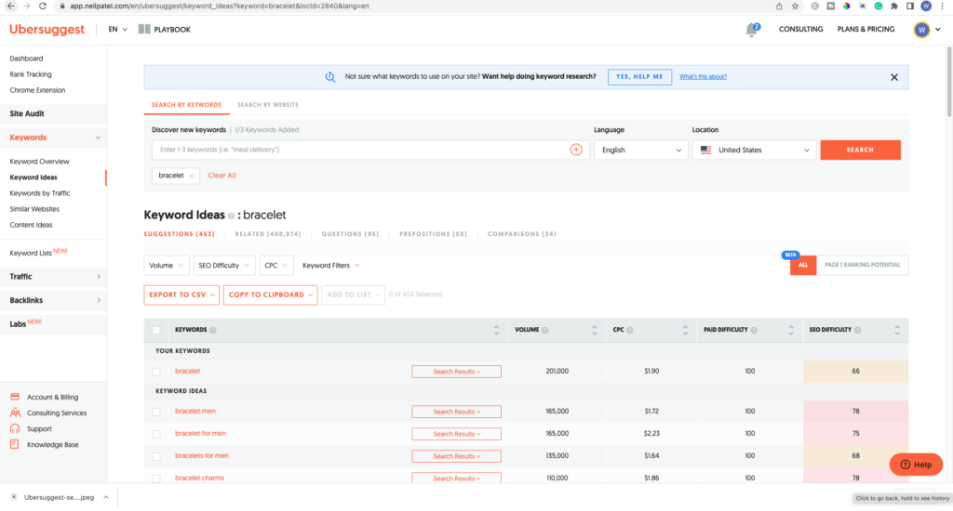Switch to Search by Website tab
This screenshot has width=953, height=511.
tap(267, 104)
